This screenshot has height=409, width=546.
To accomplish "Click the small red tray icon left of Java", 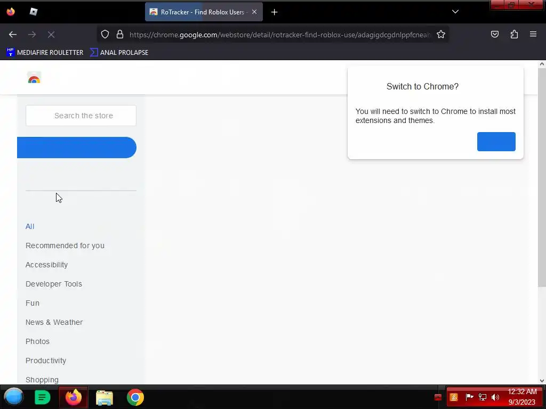I will pos(438,397).
